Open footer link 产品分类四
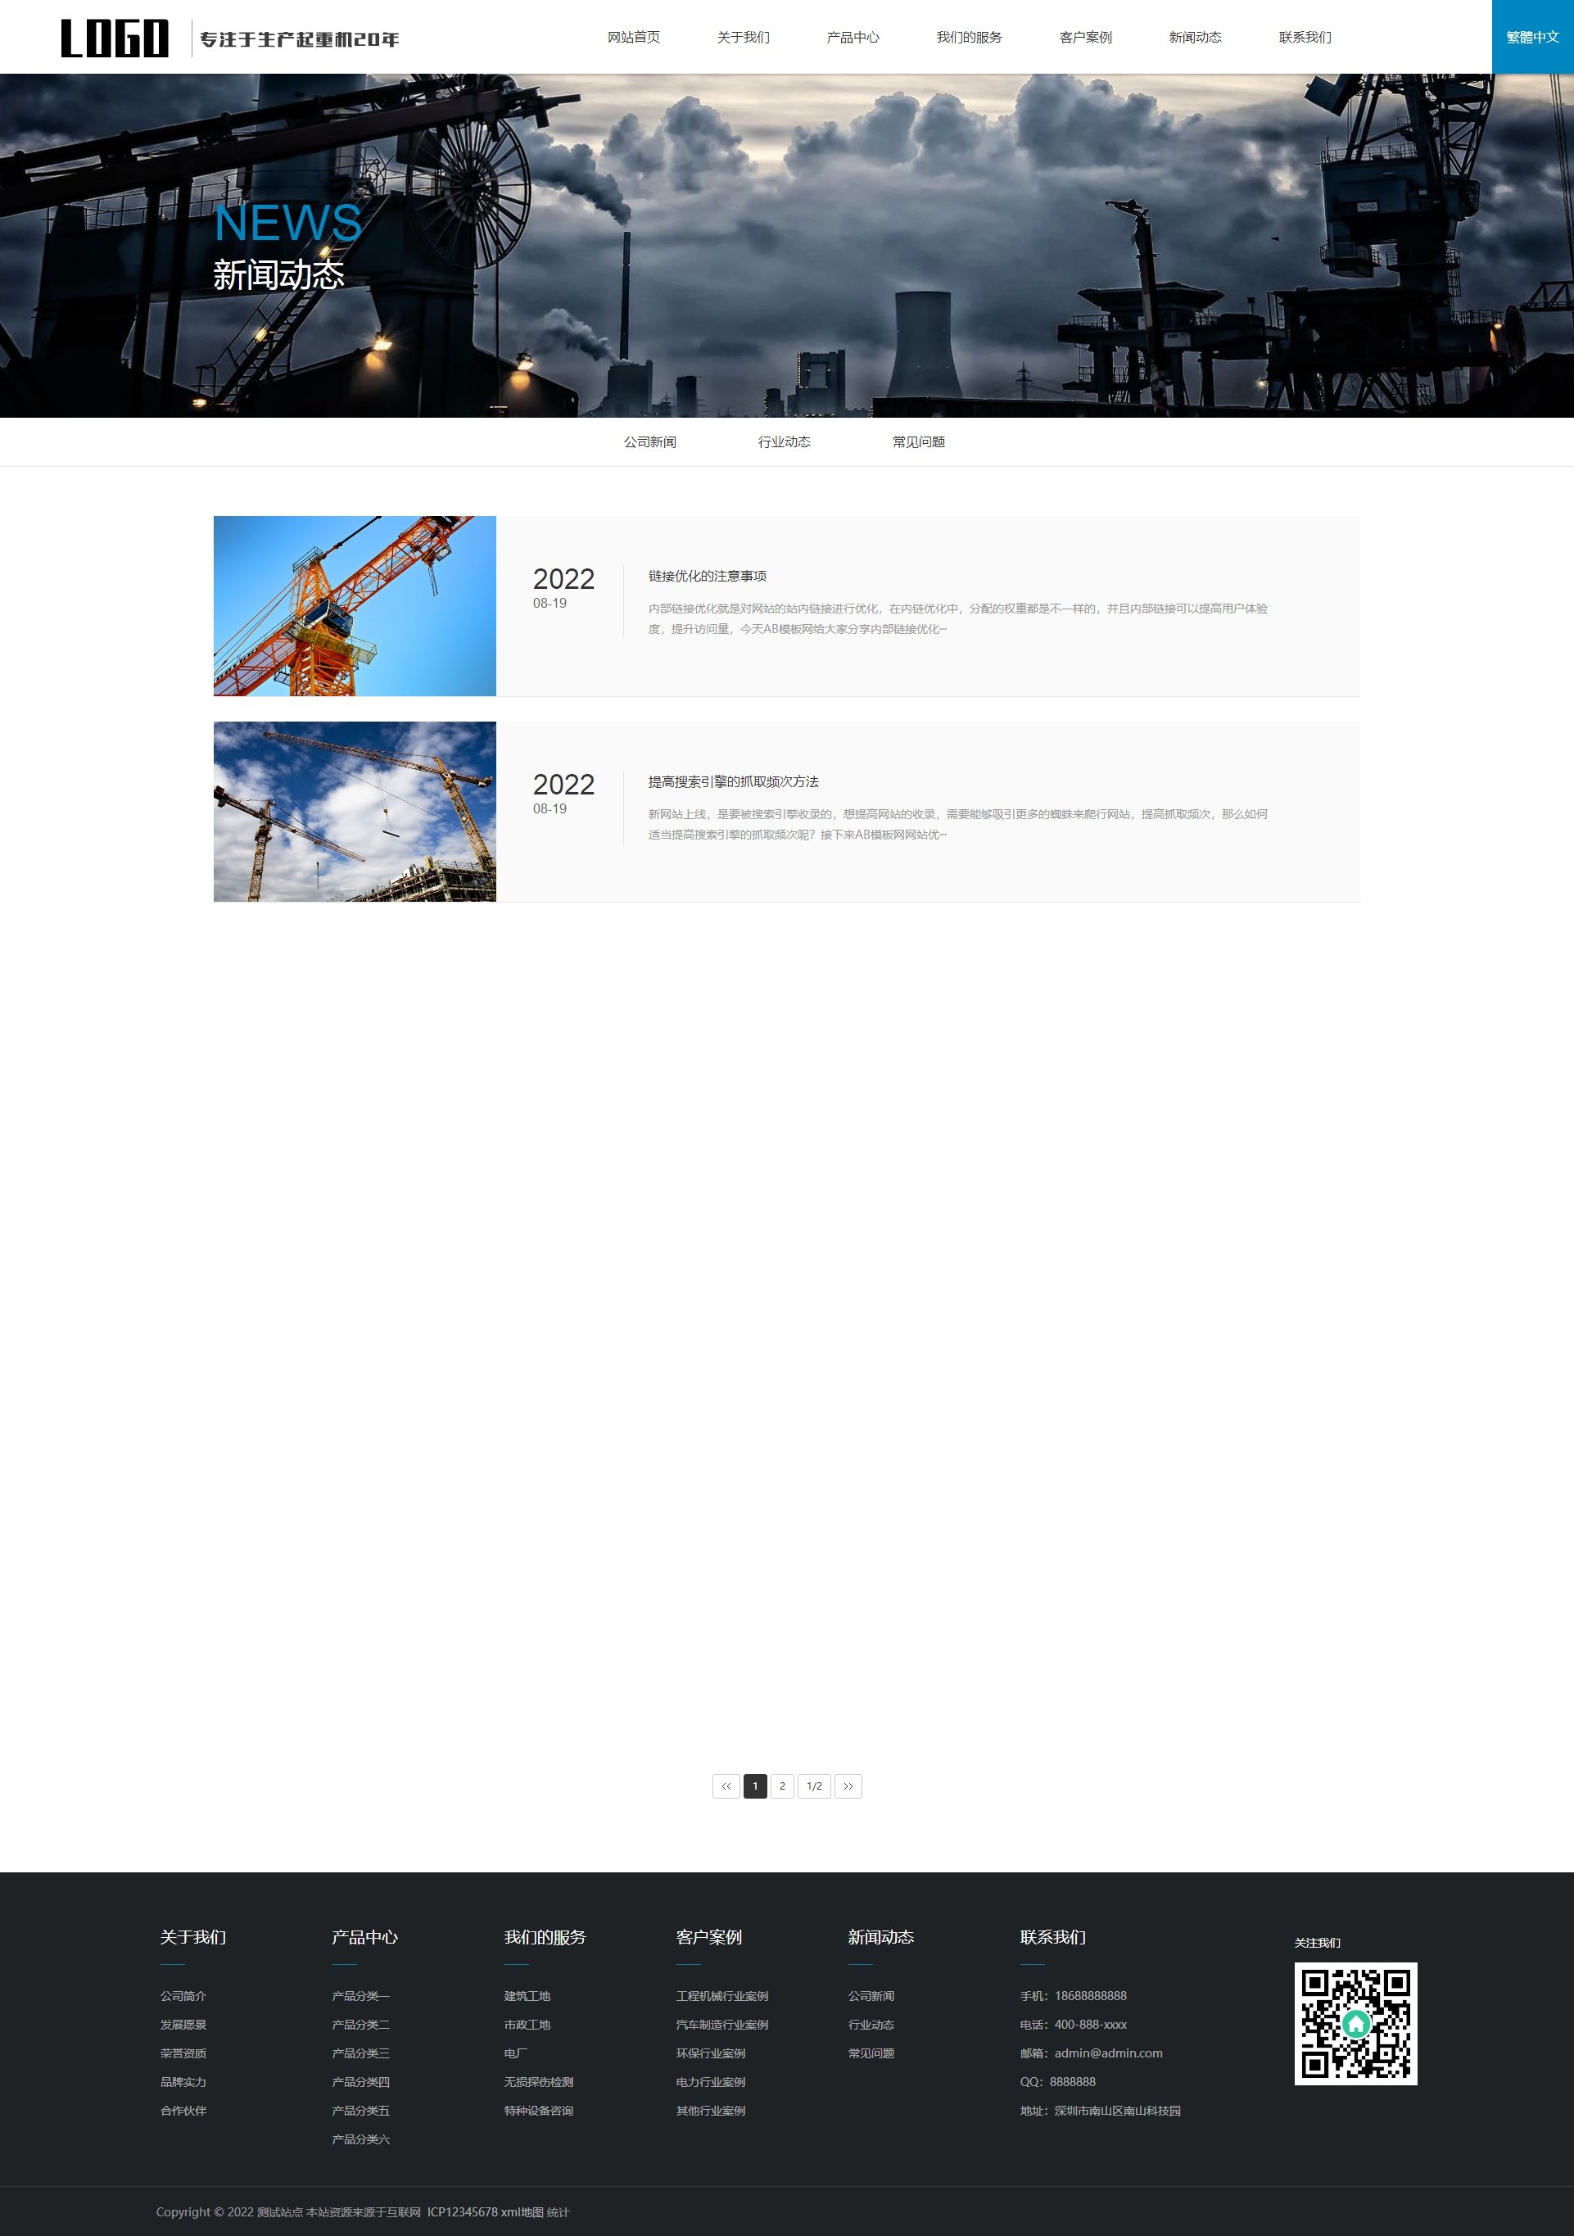This screenshot has width=1574, height=2236. [x=360, y=2082]
